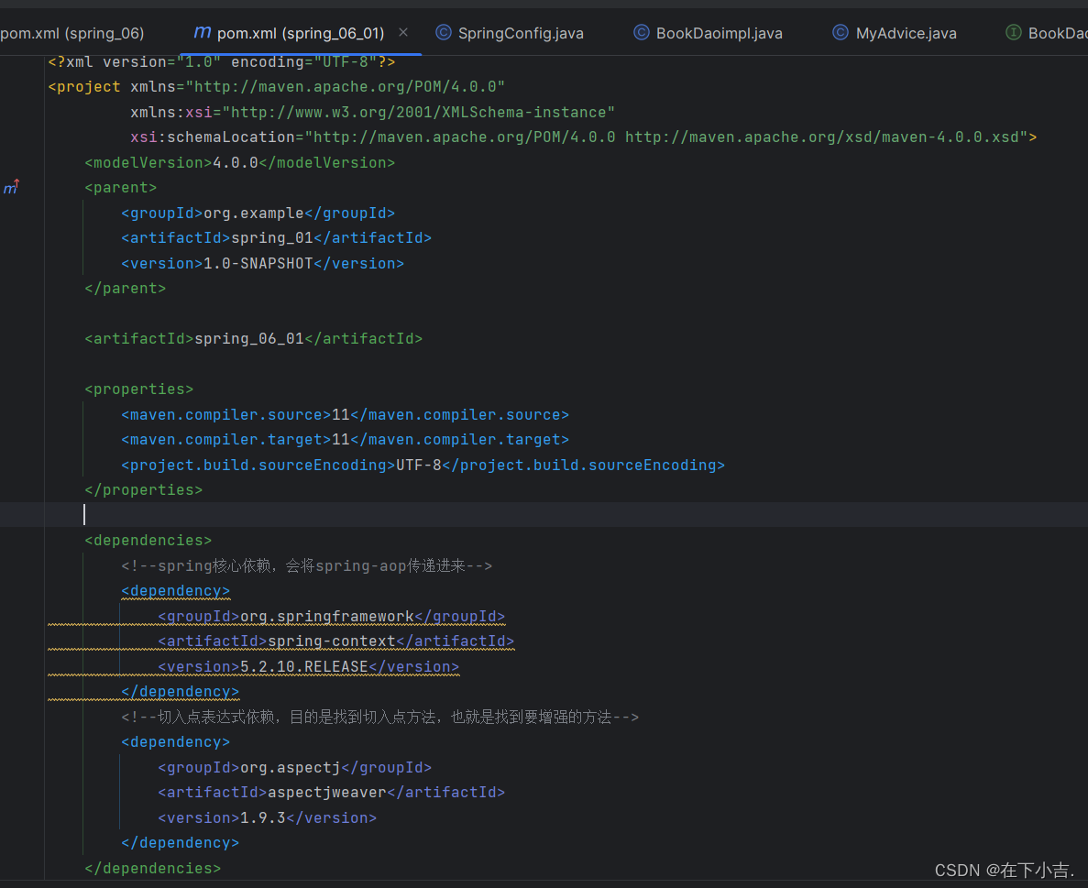Click the groupId org.example line
Image resolution: width=1088 pixels, height=888 pixels.
click(258, 213)
